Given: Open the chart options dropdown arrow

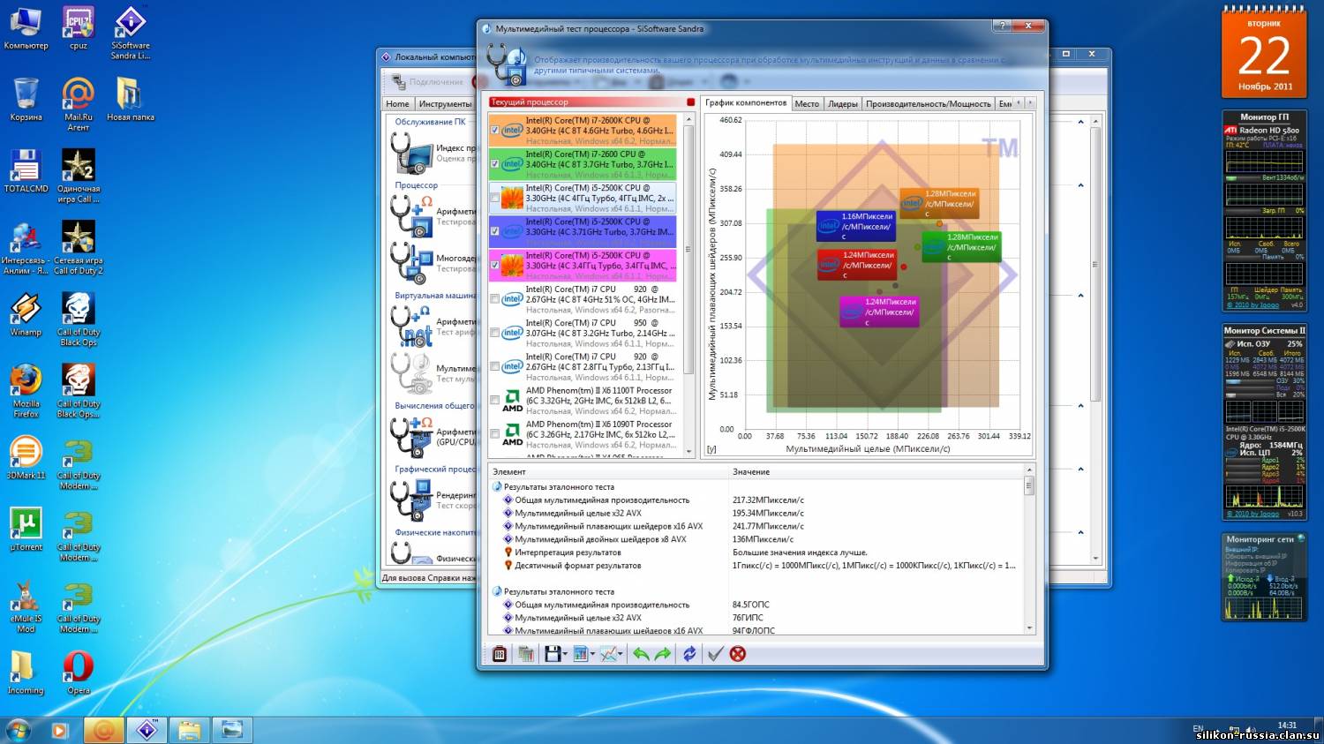Looking at the screenshot, I should click(x=592, y=655).
